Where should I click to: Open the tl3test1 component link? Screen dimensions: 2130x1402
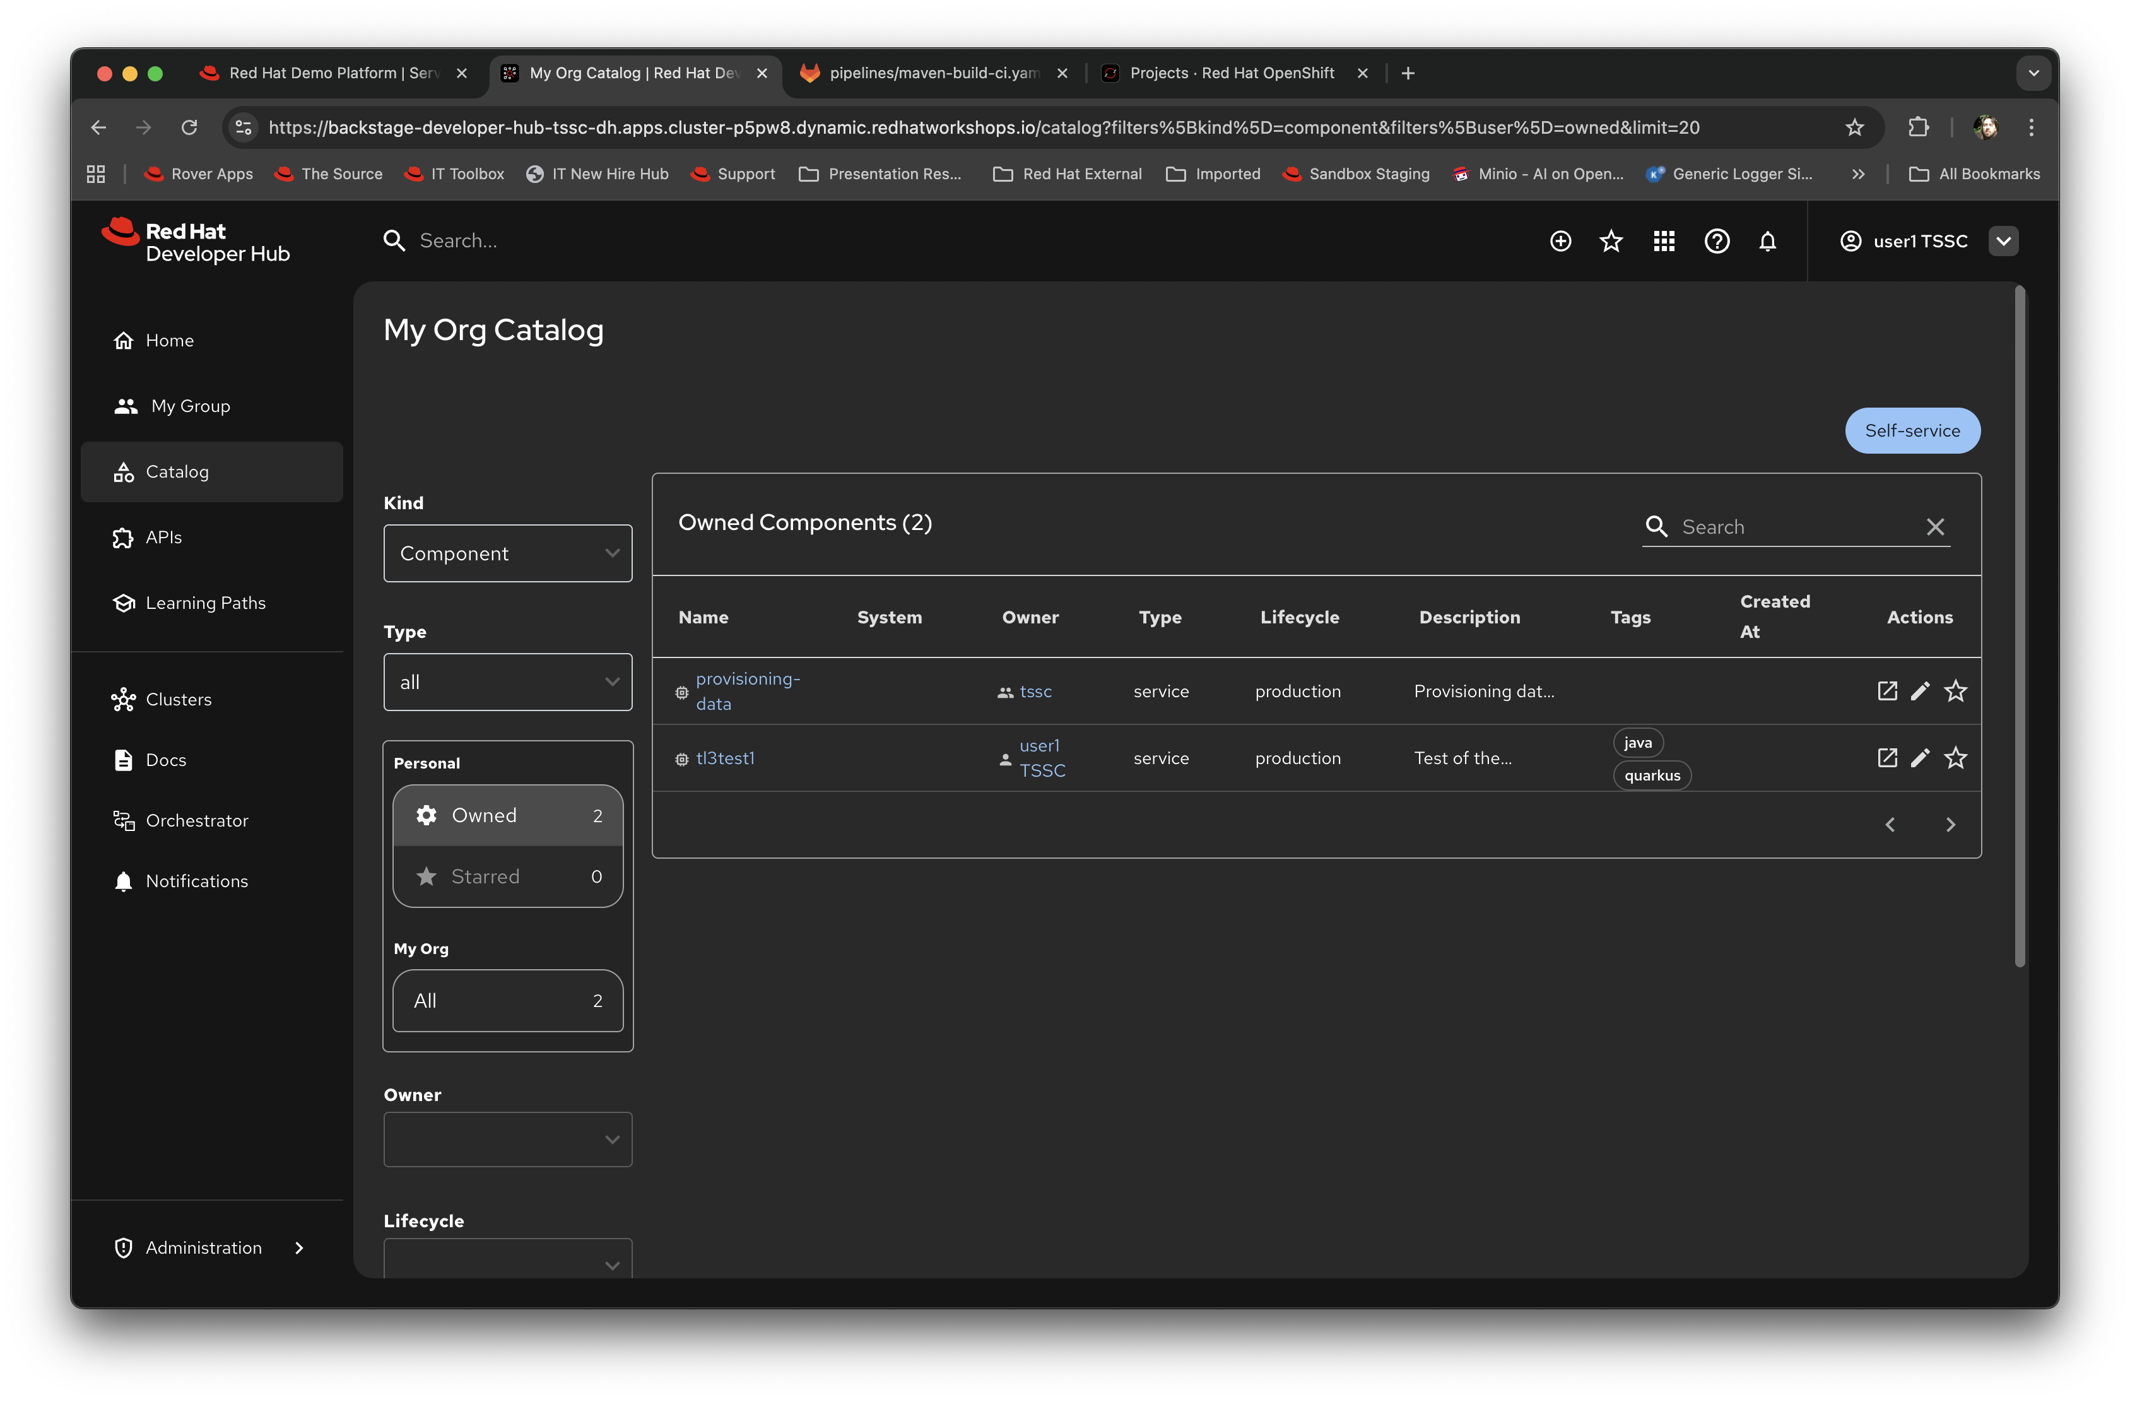tap(725, 758)
